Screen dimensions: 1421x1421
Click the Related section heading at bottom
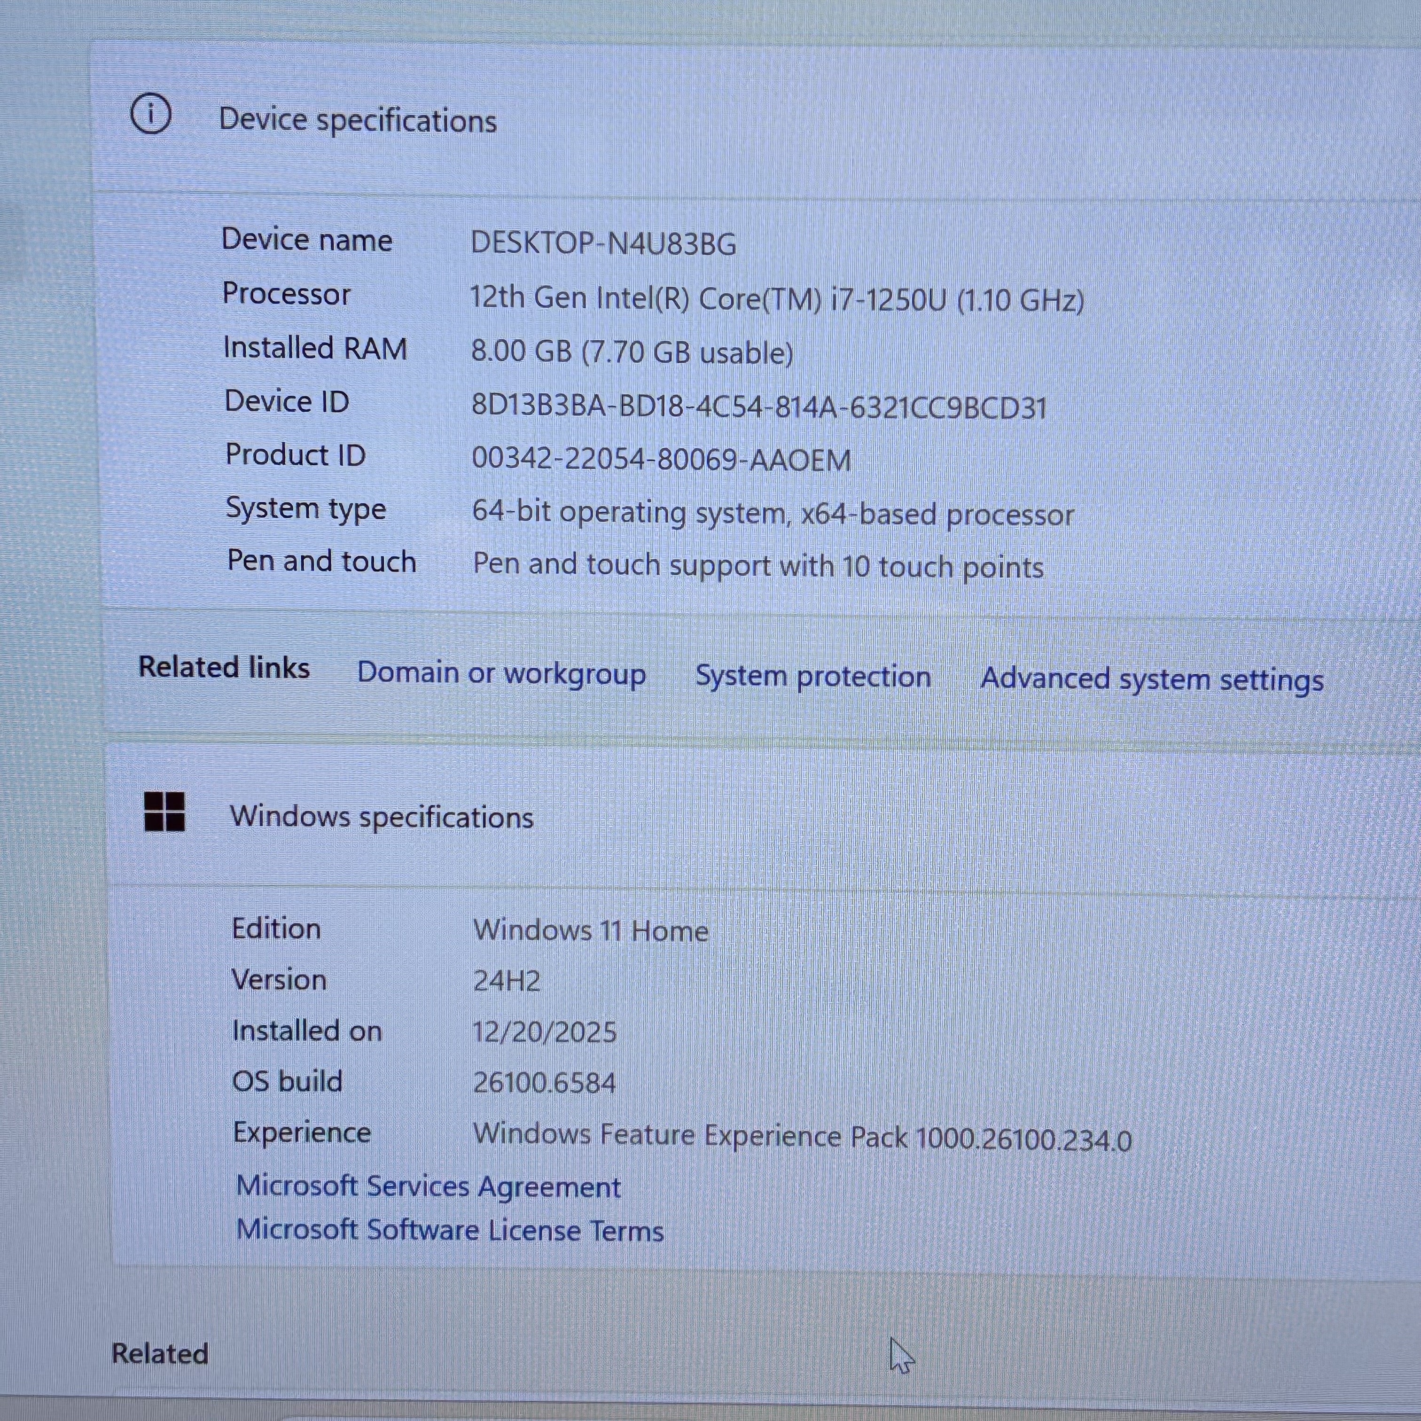click(160, 1354)
